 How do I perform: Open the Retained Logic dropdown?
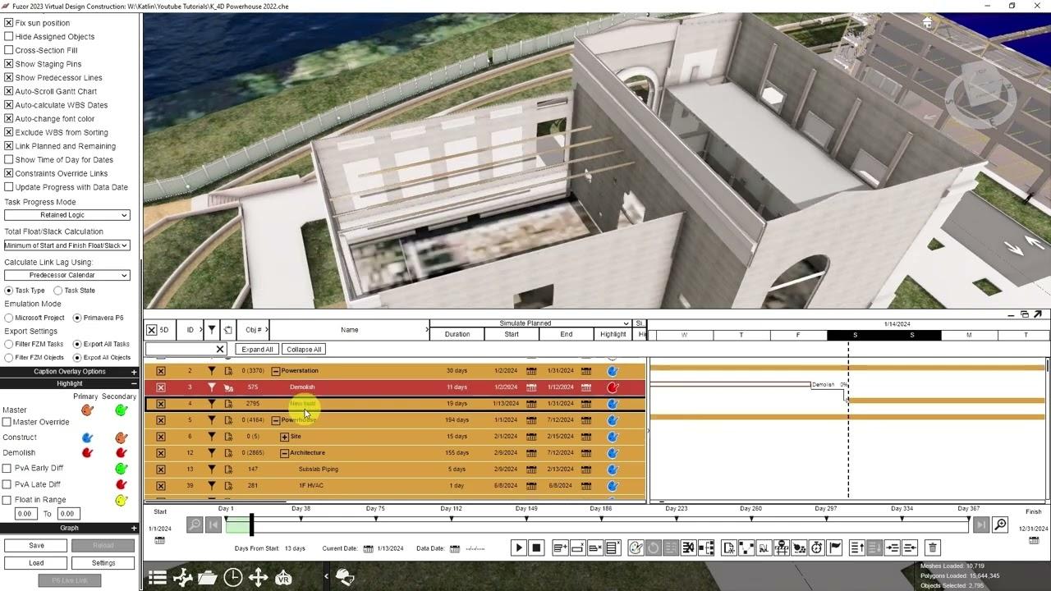tap(67, 215)
